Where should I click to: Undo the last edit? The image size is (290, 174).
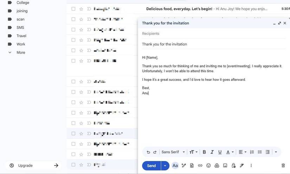pyautogui.click(x=148, y=152)
